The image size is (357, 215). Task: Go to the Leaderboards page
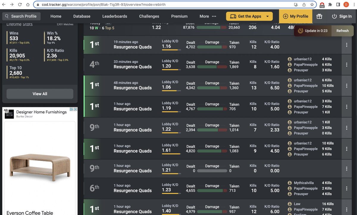115,16
